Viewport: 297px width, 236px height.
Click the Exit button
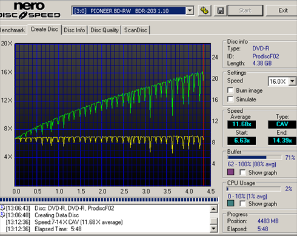(x=282, y=10)
